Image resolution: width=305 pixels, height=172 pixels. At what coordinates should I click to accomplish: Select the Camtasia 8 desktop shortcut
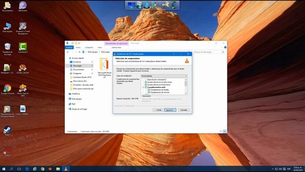[23, 48]
